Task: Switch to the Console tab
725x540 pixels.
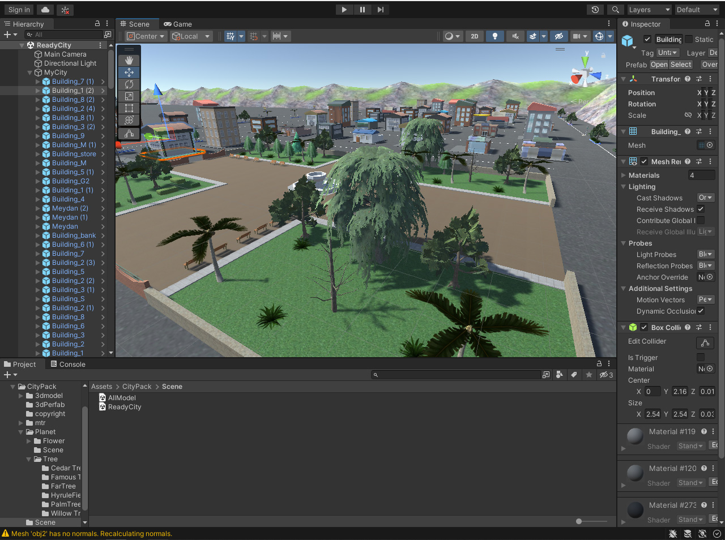Action: 68,365
